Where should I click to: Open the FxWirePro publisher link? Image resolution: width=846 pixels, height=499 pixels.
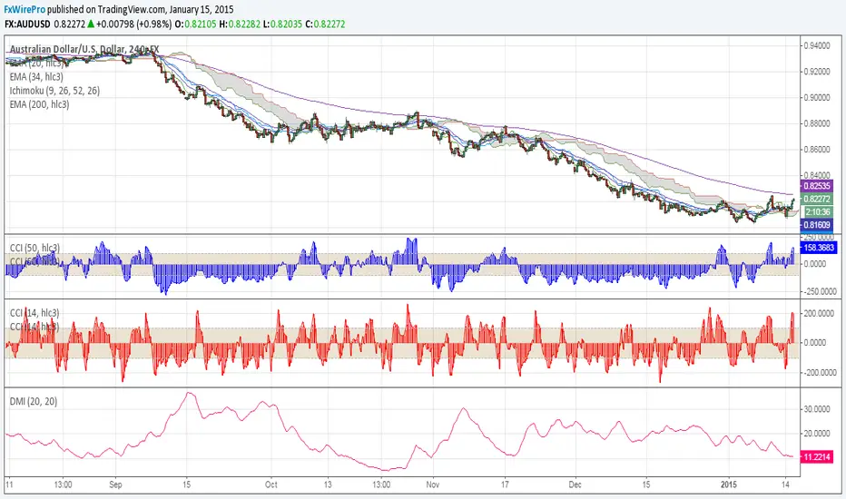point(25,9)
